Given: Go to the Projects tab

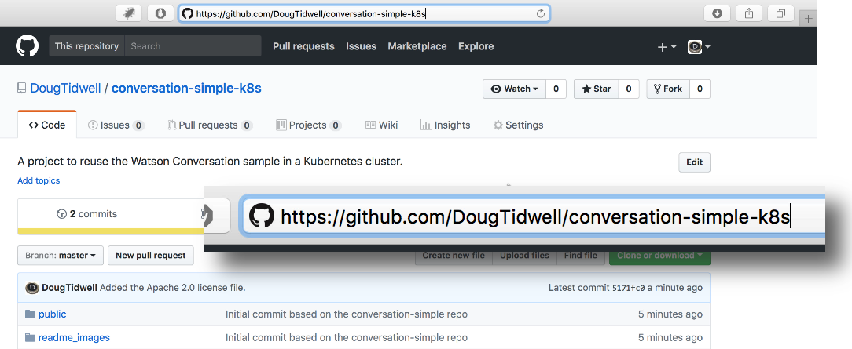Looking at the screenshot, I should pos(309,125).
